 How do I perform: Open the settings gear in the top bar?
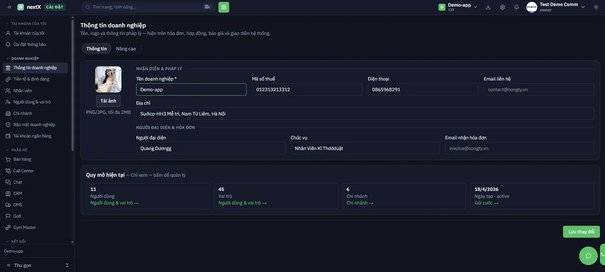pyautogui.click(x=503, y=7)
